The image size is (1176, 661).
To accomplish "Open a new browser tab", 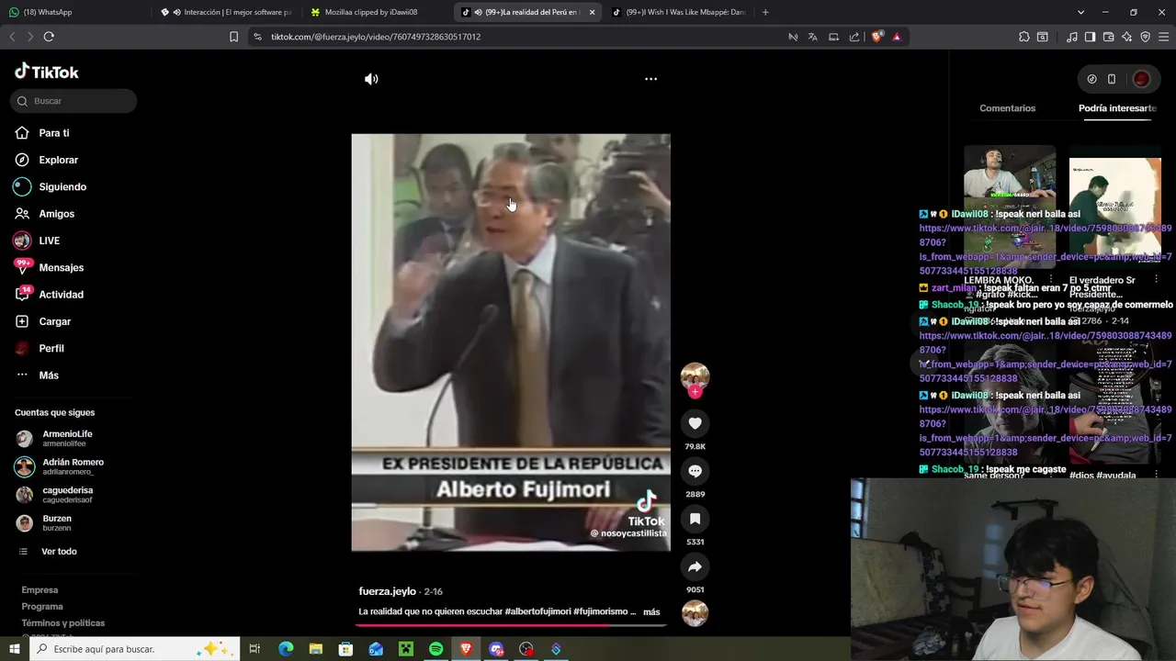I will pos(765,12).
